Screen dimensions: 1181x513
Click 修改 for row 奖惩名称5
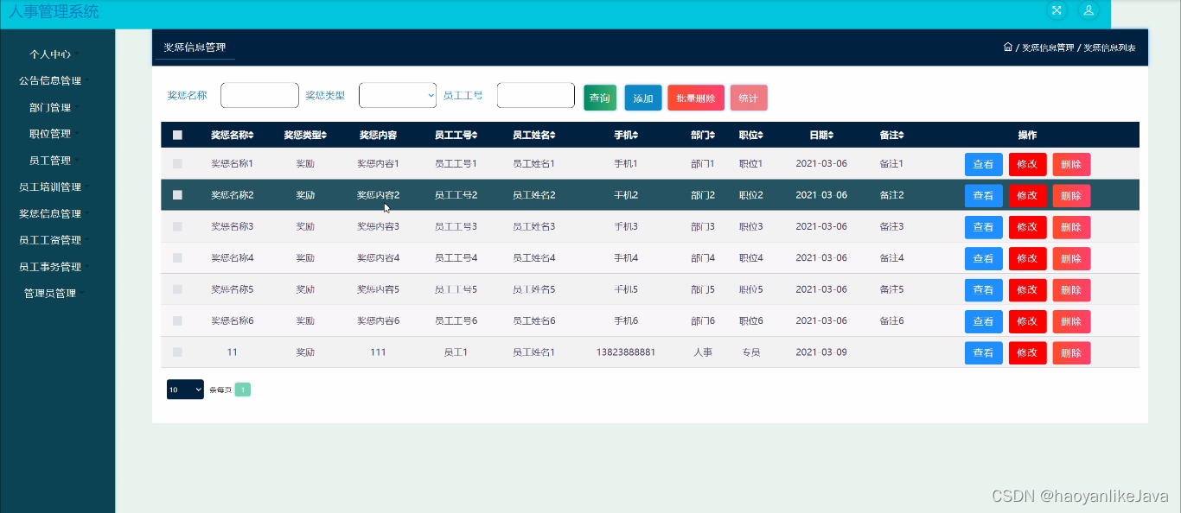[1028, 290]
